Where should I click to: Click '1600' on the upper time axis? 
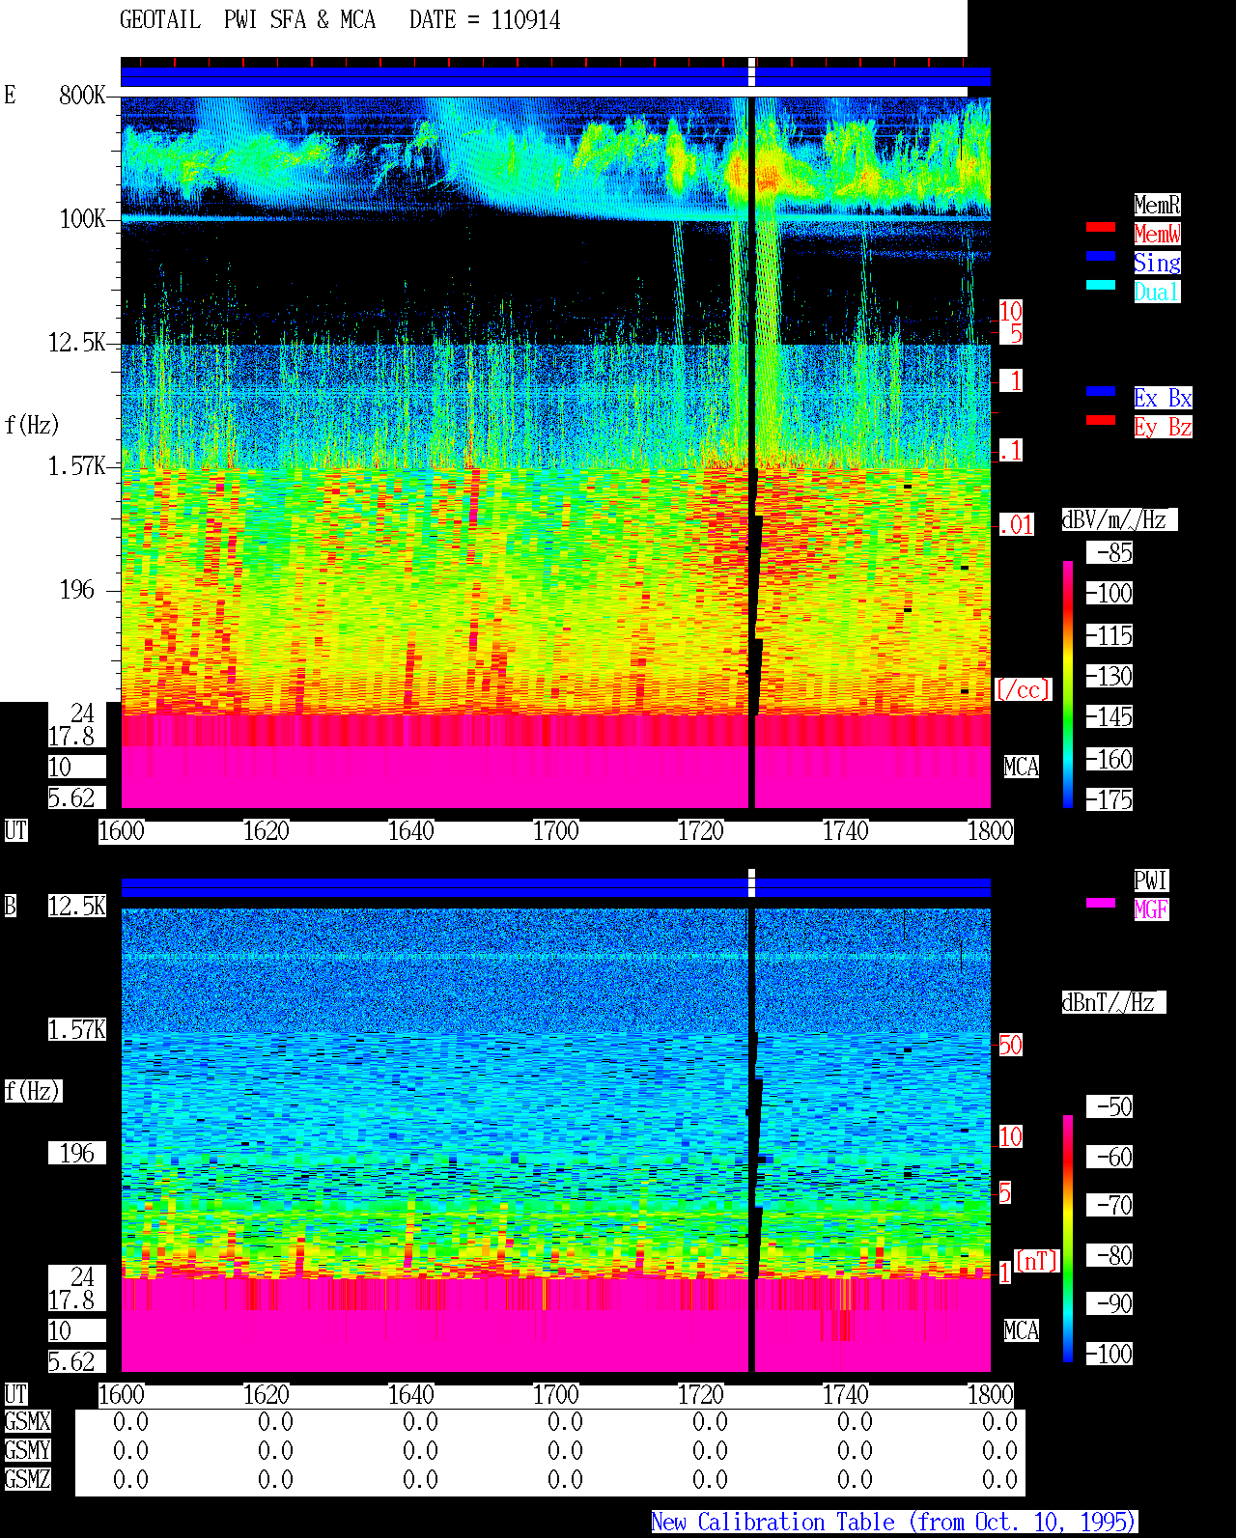pyautogui.click(x=122, y=830)
